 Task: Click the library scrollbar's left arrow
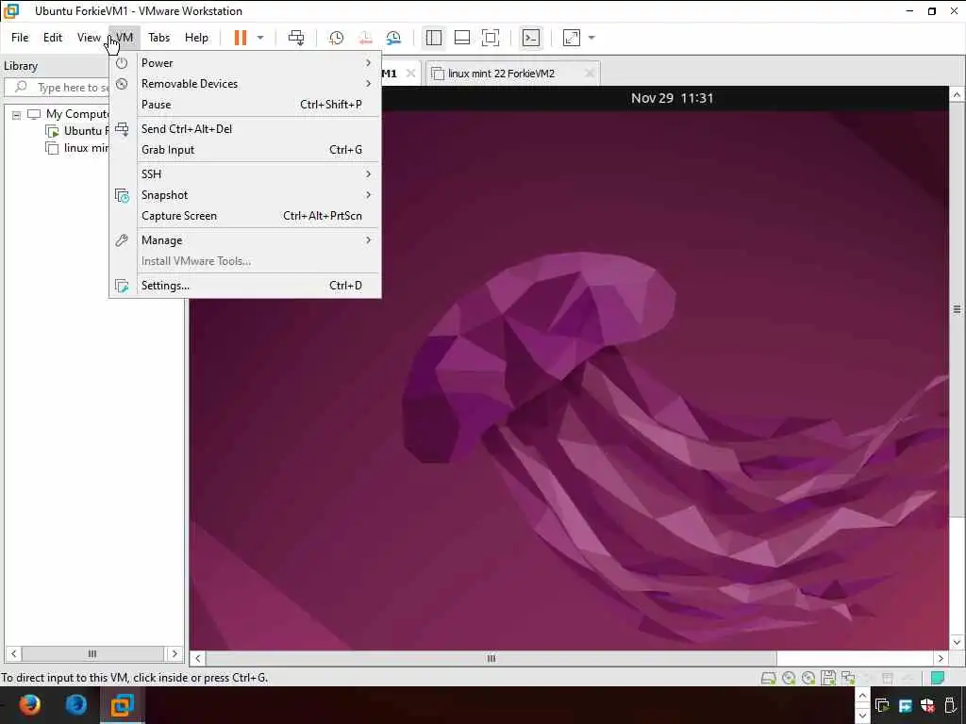pos(13,654)
